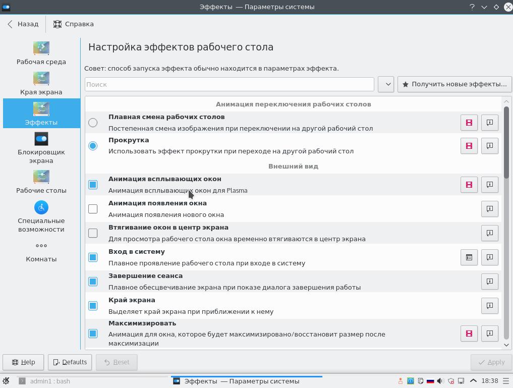513x388 pixels.
Task: Open Специальные возможности section
Action: click(41, 216)
